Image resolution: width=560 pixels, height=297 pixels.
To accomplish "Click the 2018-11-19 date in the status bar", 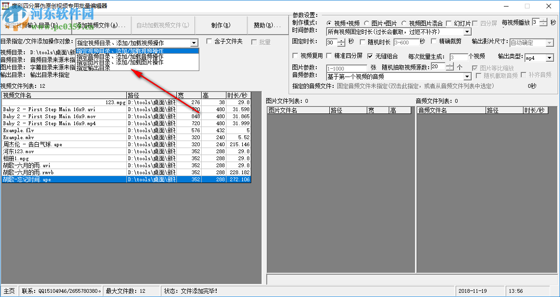I will click(480, 291).
